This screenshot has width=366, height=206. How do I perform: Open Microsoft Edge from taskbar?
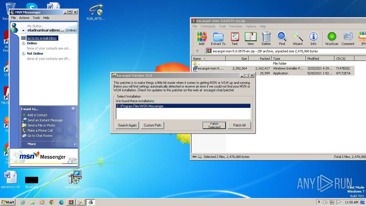[x=61, y=202]
